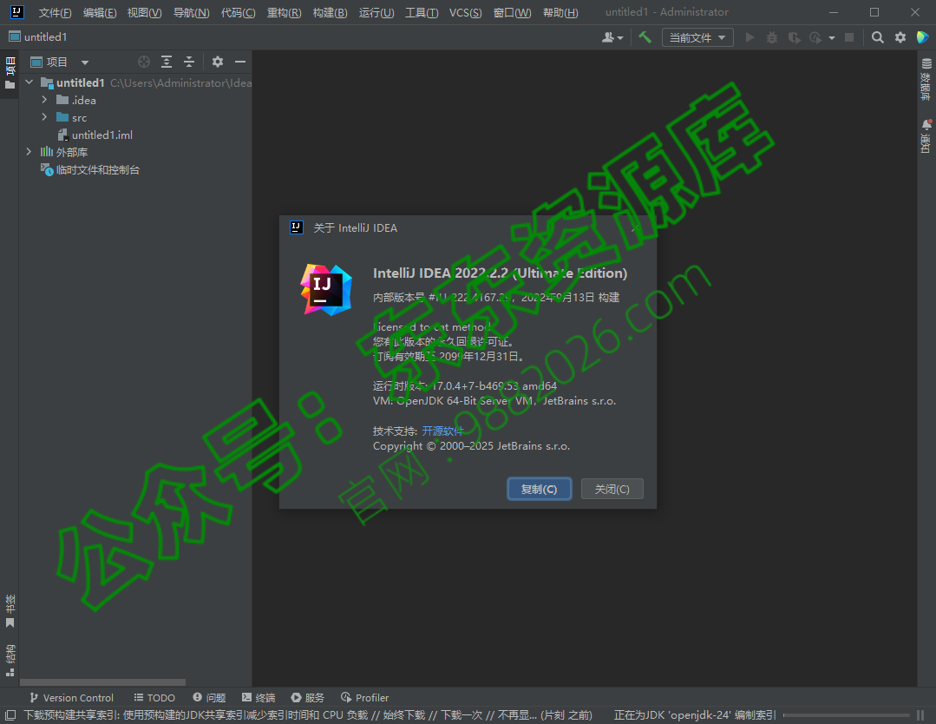Screen dimensions: 936x724
Task: Toggle the select-opened-file crosshair icon
Action: coord(144,62)
